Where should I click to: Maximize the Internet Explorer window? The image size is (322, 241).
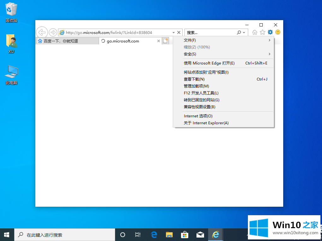261,25
